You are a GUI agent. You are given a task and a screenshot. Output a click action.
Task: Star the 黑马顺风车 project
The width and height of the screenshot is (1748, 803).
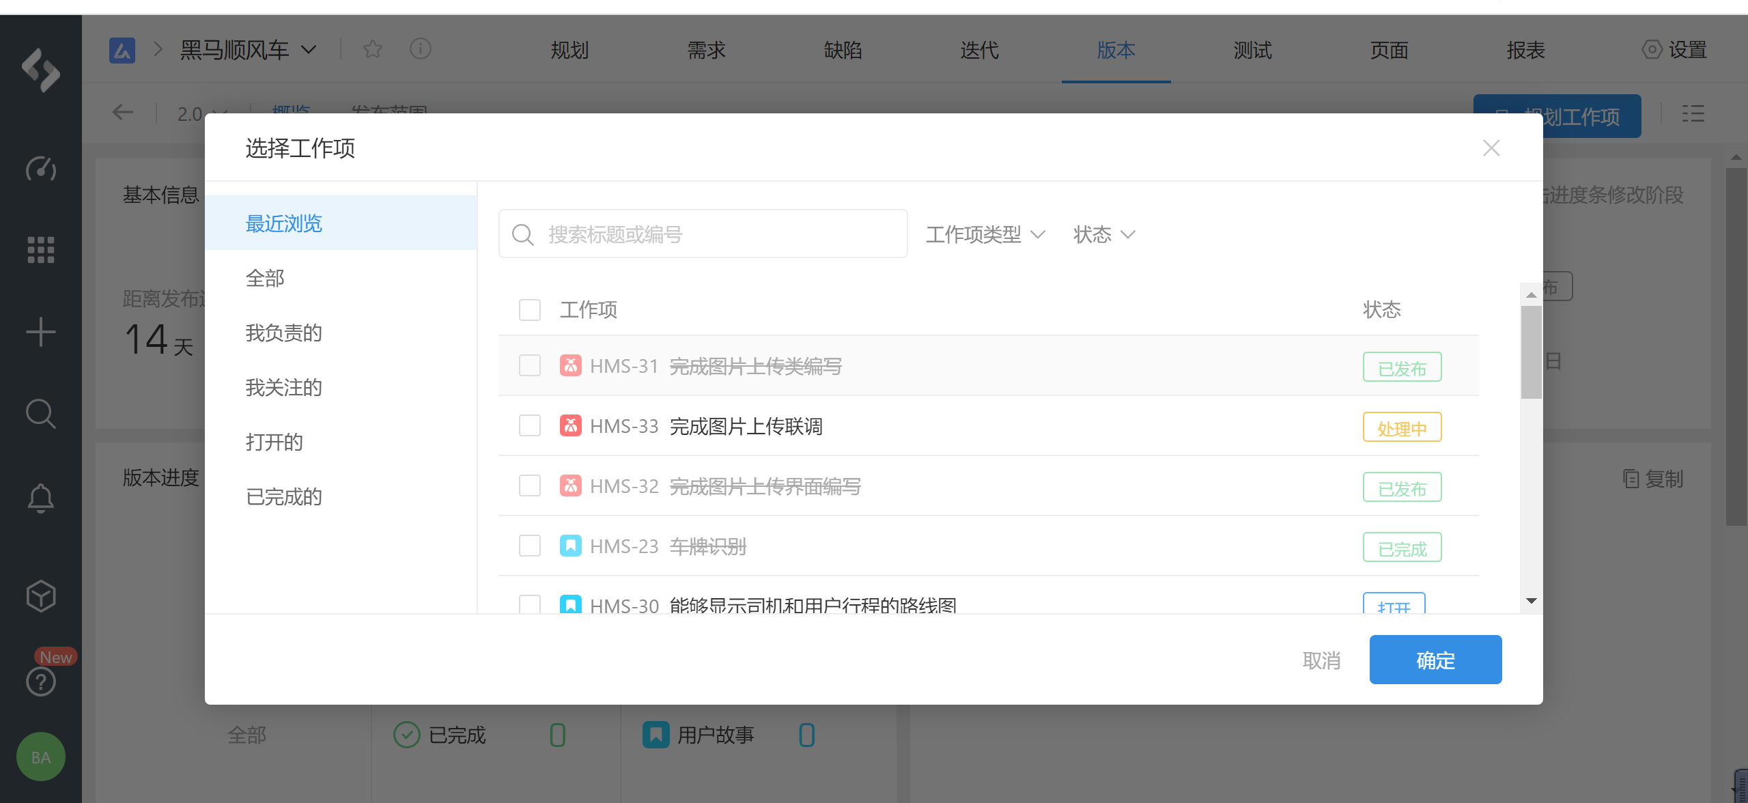pyautogui.click(x=373, y=49)
